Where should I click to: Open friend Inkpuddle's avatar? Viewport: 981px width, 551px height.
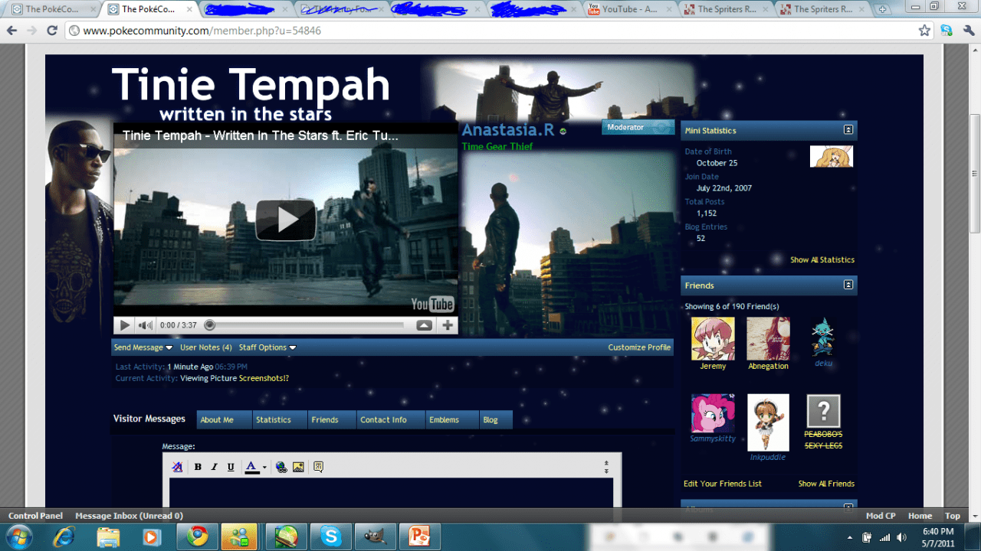pyautogui.click(x=768, y=422)
